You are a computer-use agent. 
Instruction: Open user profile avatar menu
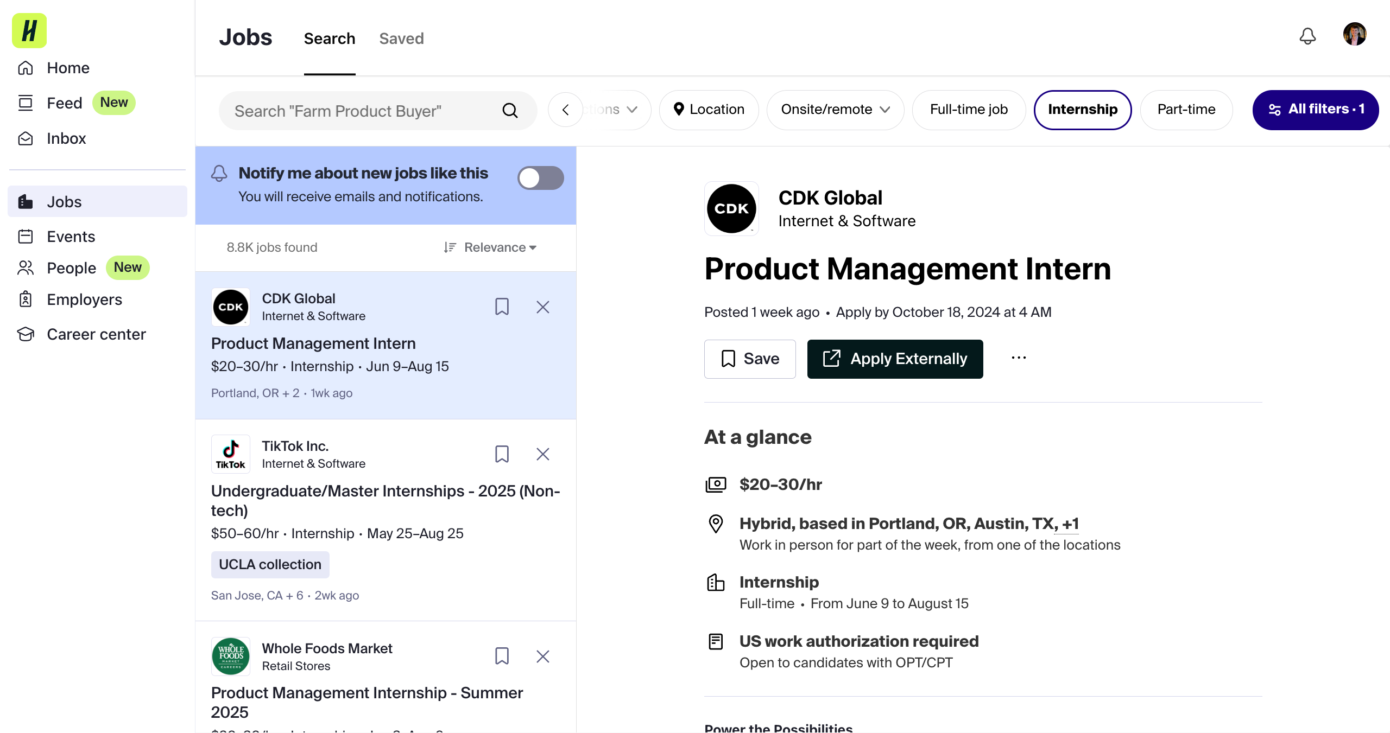1354,35
